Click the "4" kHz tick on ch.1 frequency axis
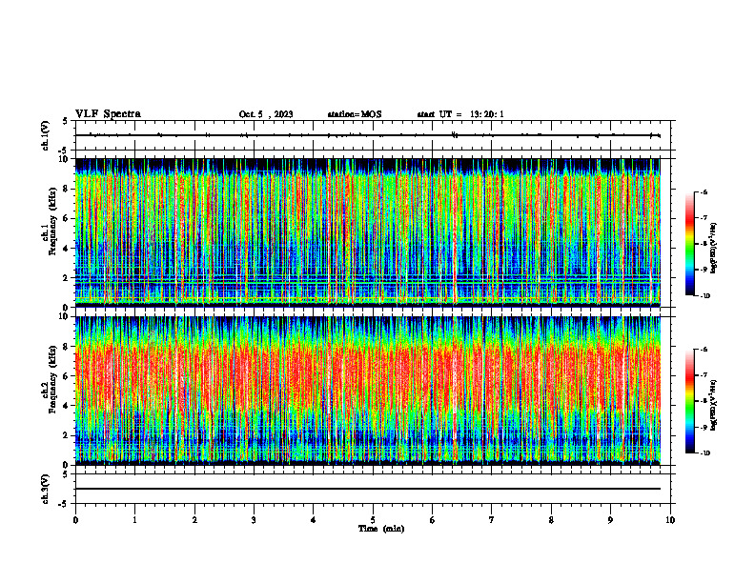The width and height of the screenshot is (755, 583). pyautogui.click(x=67, y=249)
